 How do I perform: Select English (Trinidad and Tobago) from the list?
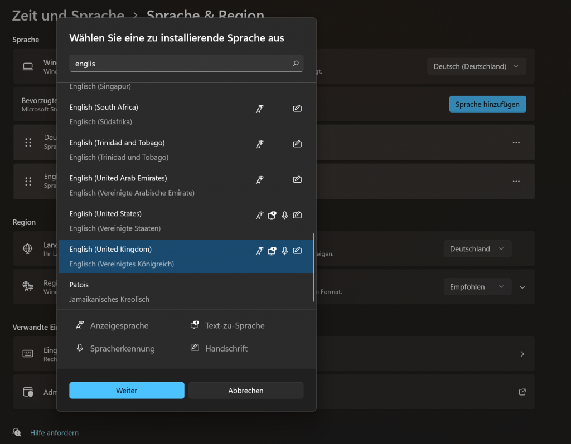[186, 150]
